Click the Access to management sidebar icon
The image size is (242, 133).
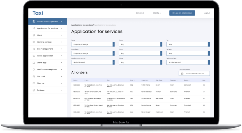(x=34, y=21)
